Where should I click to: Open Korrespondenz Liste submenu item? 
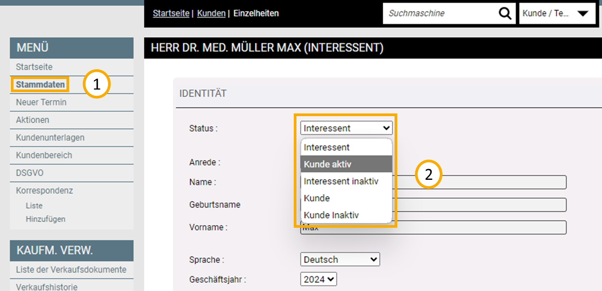tap(34, 206)
